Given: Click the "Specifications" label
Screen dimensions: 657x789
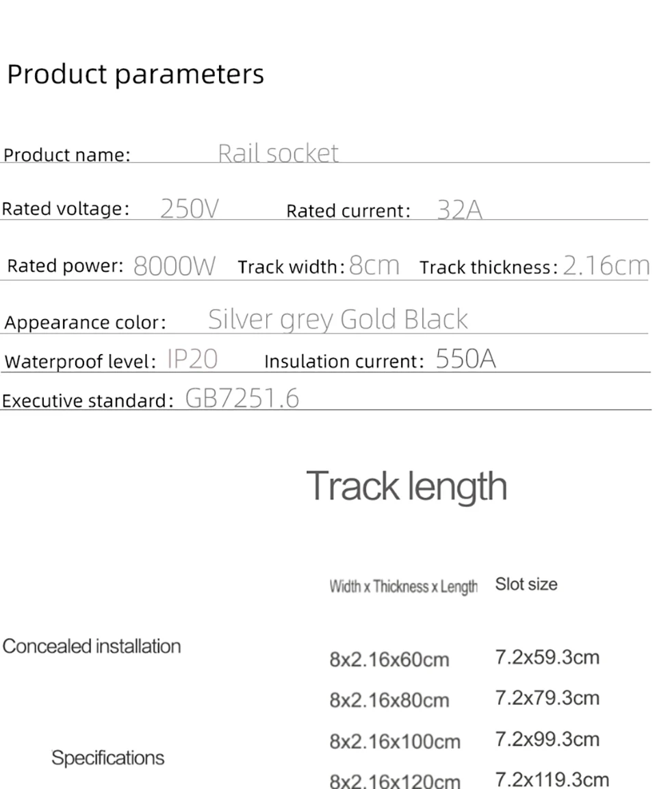Looking at the screenshot, I should click(x=107, y=757).
